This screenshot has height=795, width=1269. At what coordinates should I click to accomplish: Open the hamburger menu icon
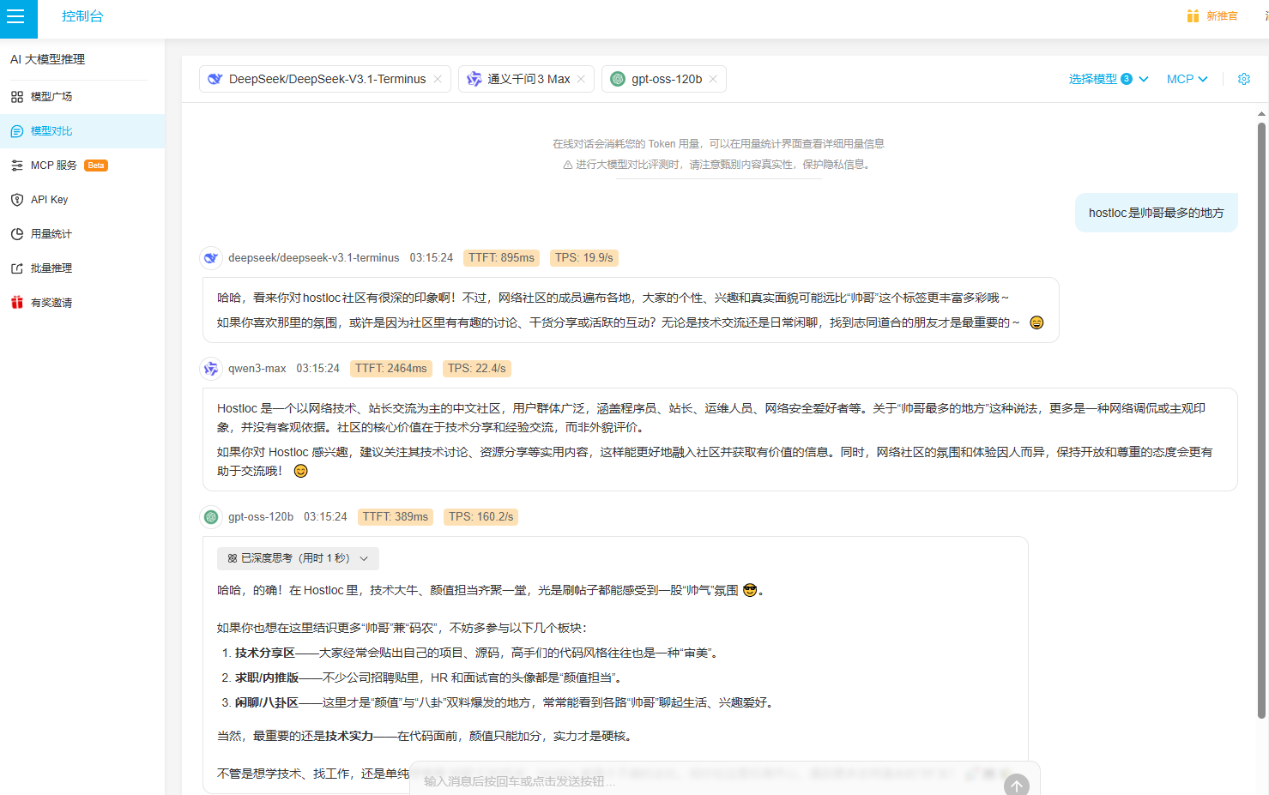click(x=16, y=17)
